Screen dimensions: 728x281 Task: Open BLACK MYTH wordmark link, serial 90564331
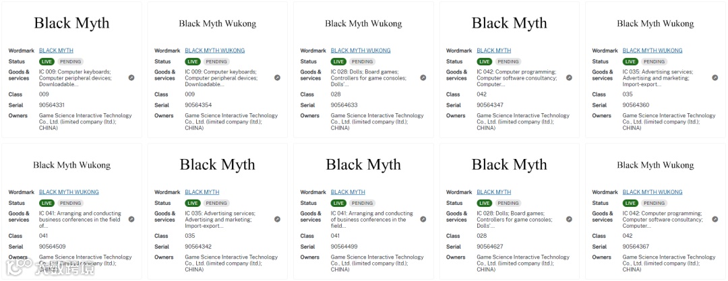[x=56, y=51]
